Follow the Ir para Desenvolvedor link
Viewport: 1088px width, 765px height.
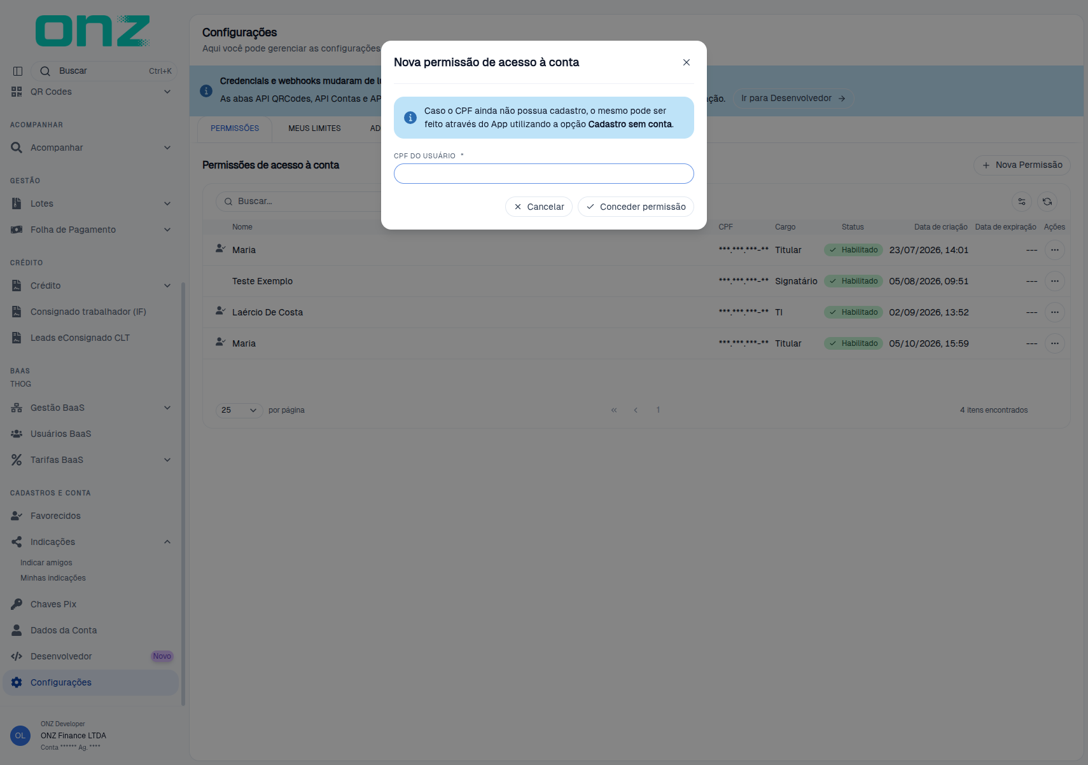(793, 99)
